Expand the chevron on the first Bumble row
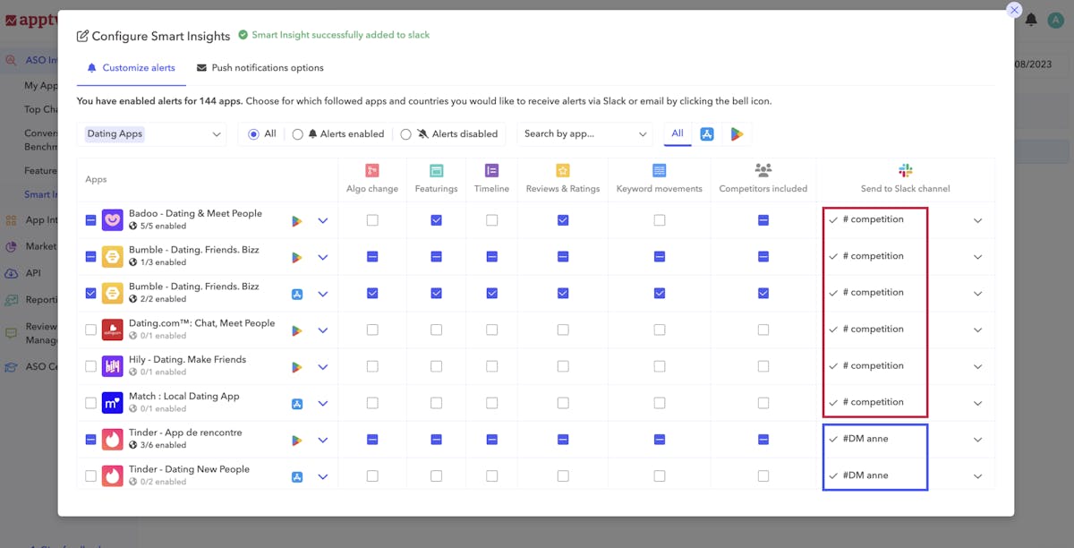The width and height of the screenshot is (1074, 548). (323, 257)
